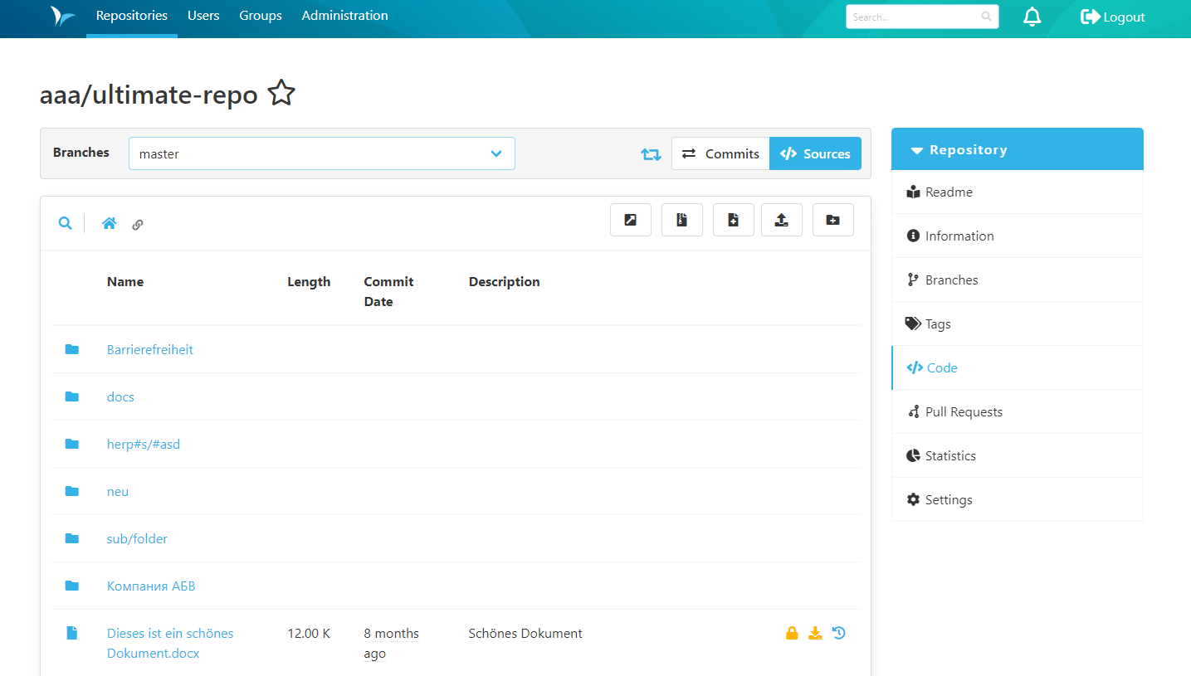View history of the docx file
1191x676 pixels.
[838, 632]
